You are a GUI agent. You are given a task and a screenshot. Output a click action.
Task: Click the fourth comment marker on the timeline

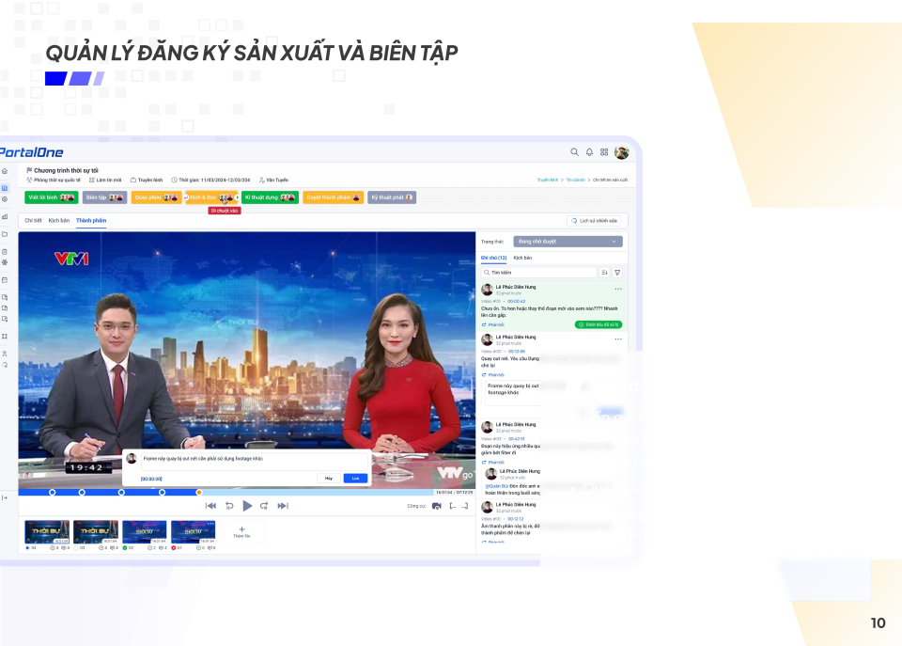pos(163,493)
